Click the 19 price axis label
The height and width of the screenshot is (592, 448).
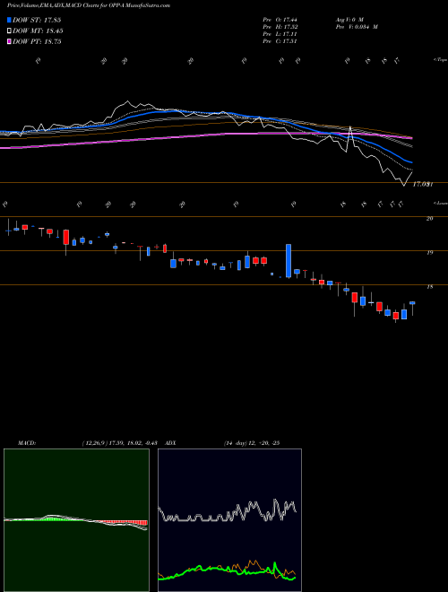pyautogui.click(x=429, y=253)
